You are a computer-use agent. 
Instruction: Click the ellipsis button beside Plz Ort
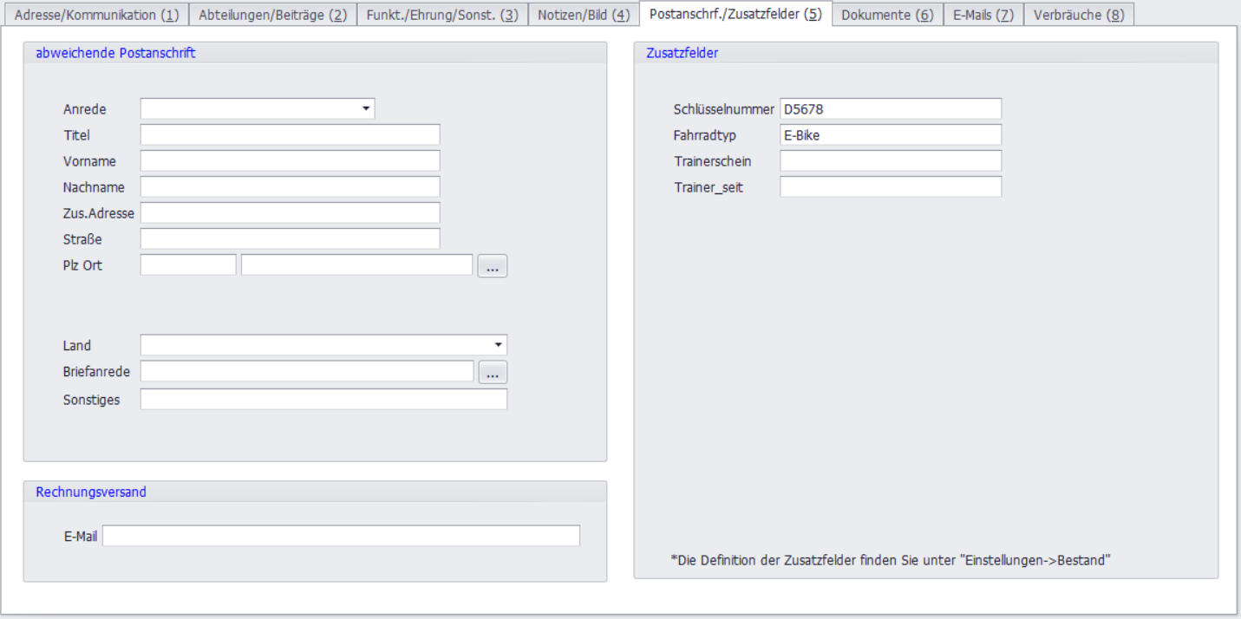coord(492,266)
